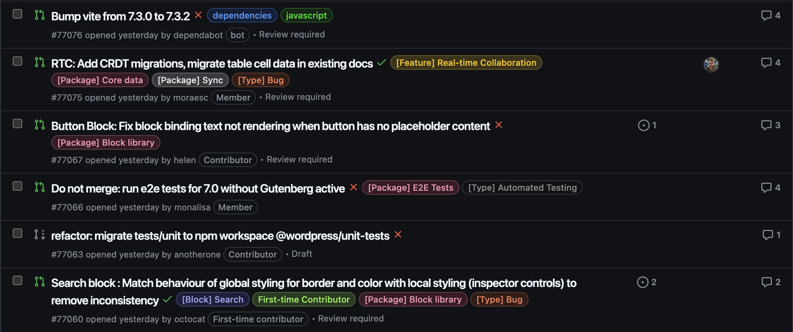Click the linked issues icon on Search block PR
The width and height of the screenshot is (793, 332).
tap(642, 282)
